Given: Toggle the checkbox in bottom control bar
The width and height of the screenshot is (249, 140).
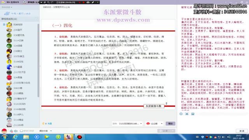Looking at the screenshot, I should pyautogui.click(x=21, y=131).
